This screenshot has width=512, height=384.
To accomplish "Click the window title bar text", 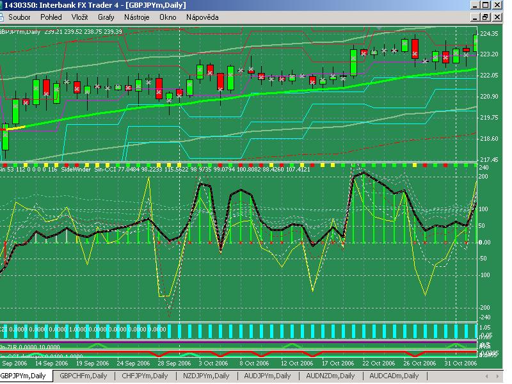I will (95, 5).
